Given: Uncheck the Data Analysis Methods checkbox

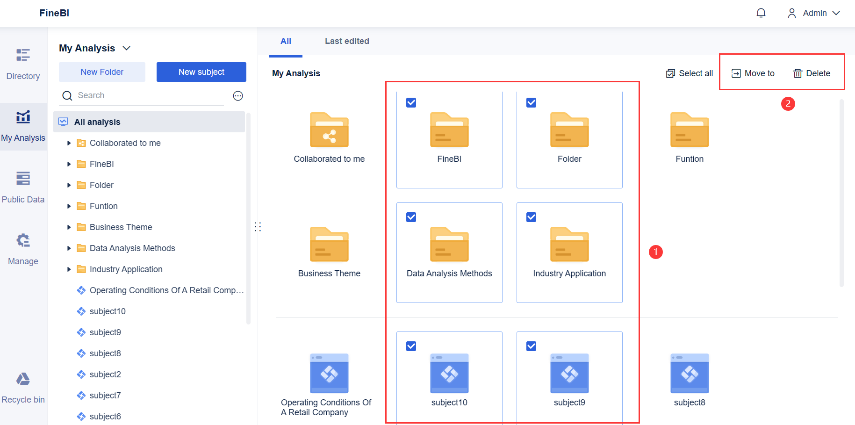Looking at the screenshot, I should (x=411, y=217).
